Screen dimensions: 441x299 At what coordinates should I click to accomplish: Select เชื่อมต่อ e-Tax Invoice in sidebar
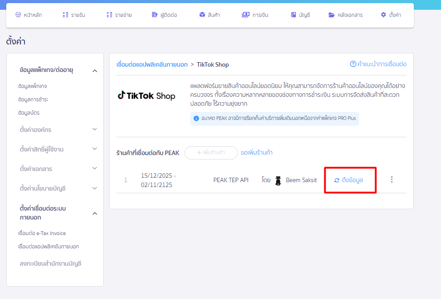click(42, 233)
